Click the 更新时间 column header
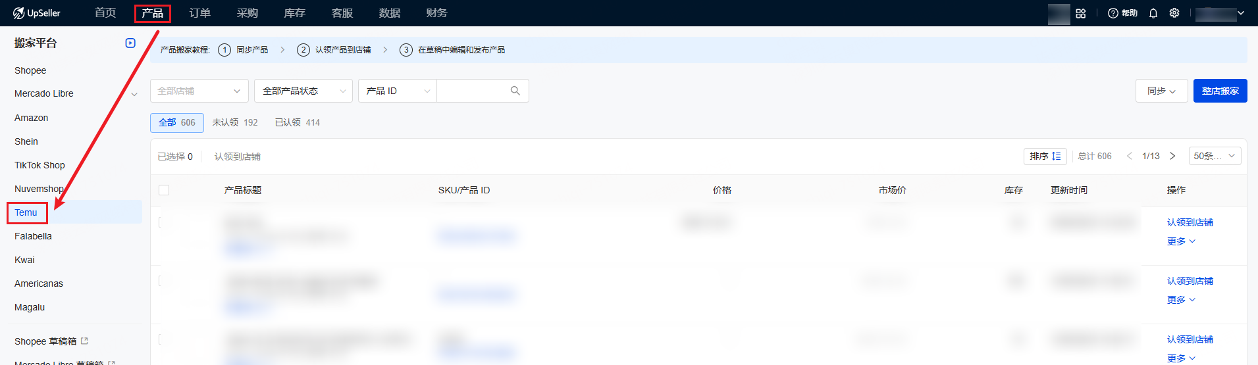The image size is (1258, 365). 1069,190
